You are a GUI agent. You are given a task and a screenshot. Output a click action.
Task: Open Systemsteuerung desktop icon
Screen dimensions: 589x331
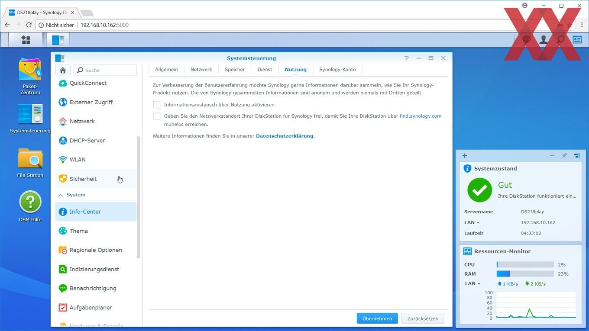pyautogui.click(x=30, y=119)
